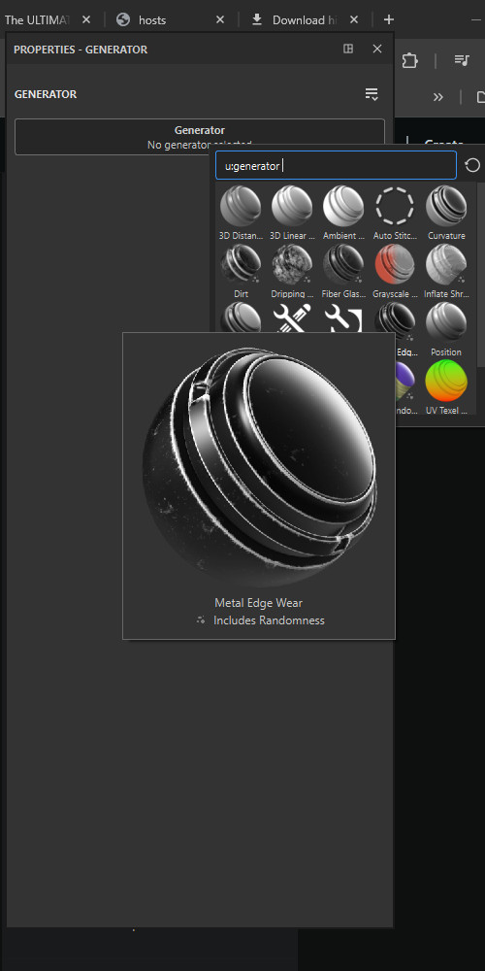Pick the UV Texel rainbow sphere
Viewport: 485px width, 971px height.
[x=446, y=381]
